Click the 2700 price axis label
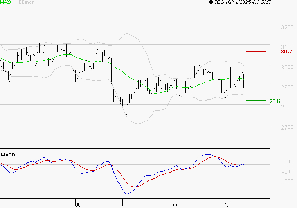This screenshot has width=297, height=208. [x=287, y=127]
